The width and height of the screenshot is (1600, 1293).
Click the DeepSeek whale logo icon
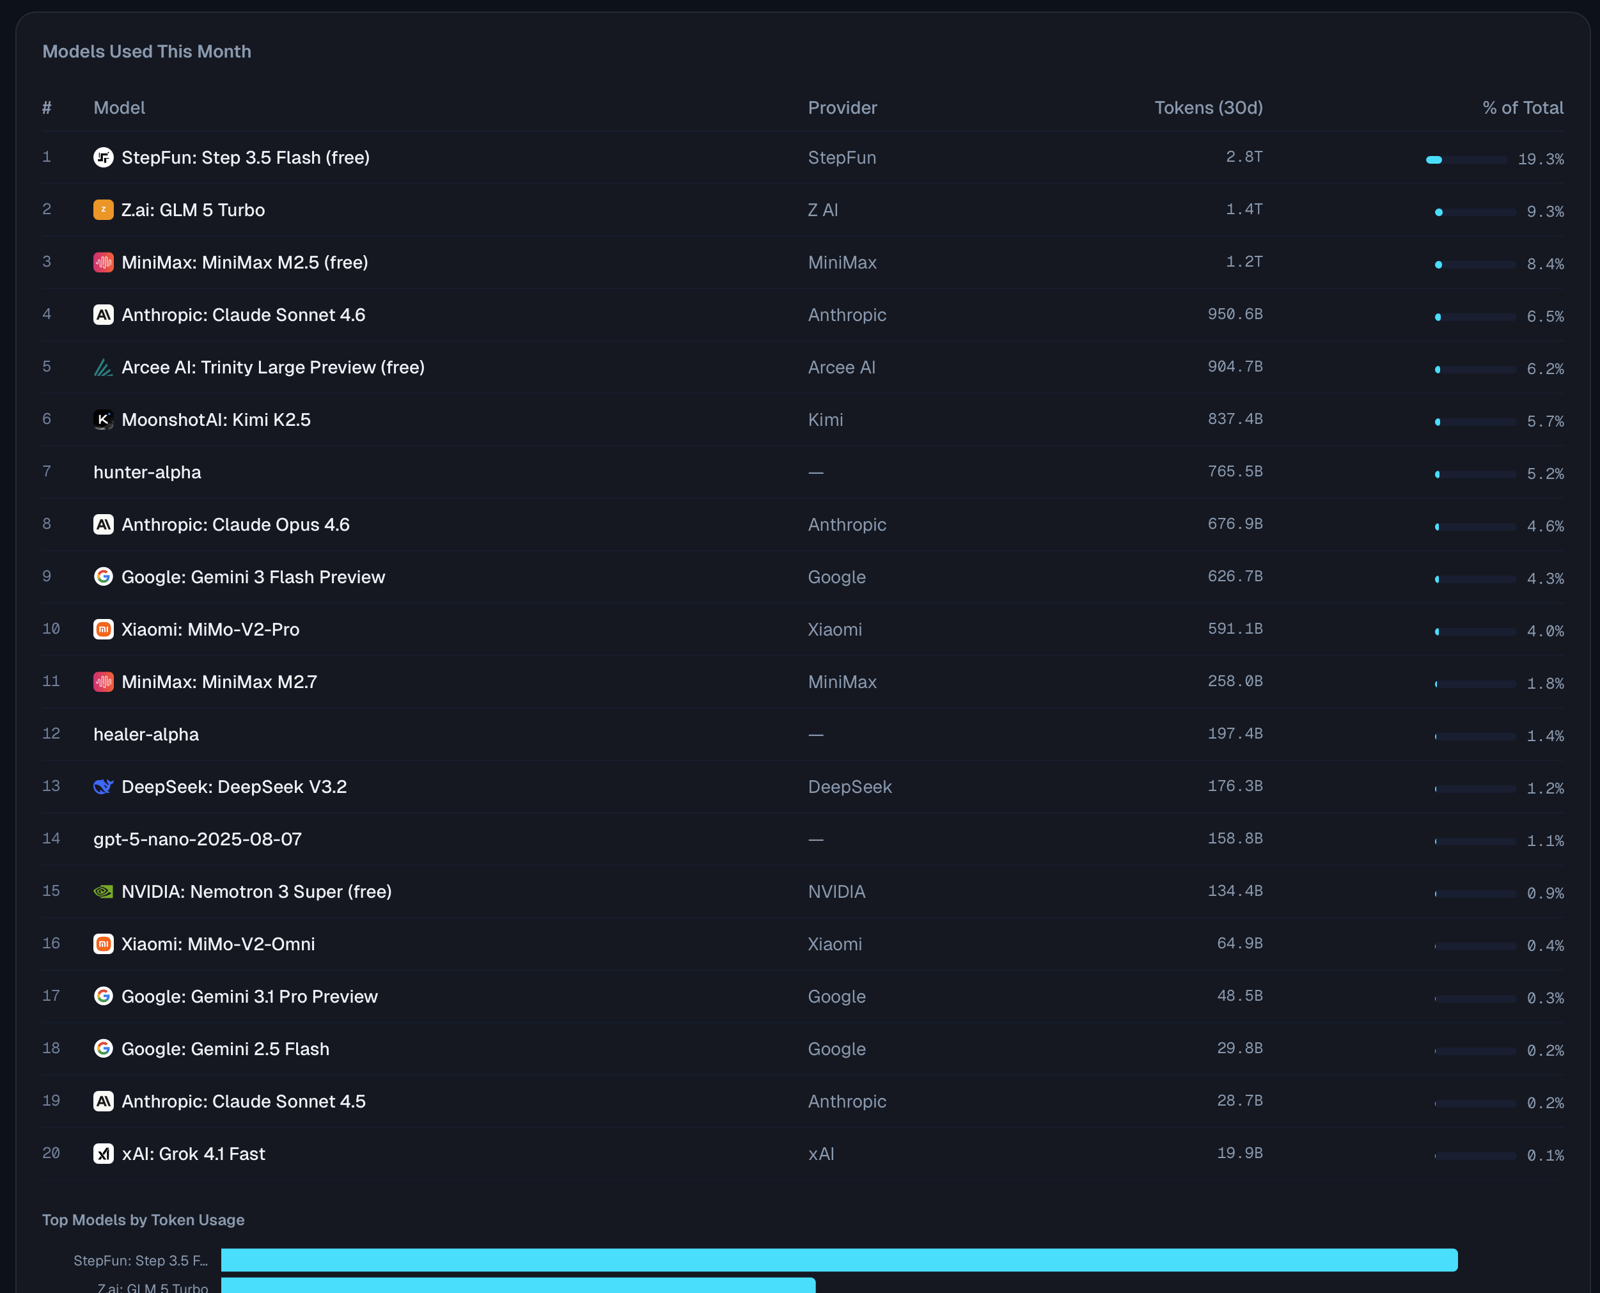[x=103, y=787]
